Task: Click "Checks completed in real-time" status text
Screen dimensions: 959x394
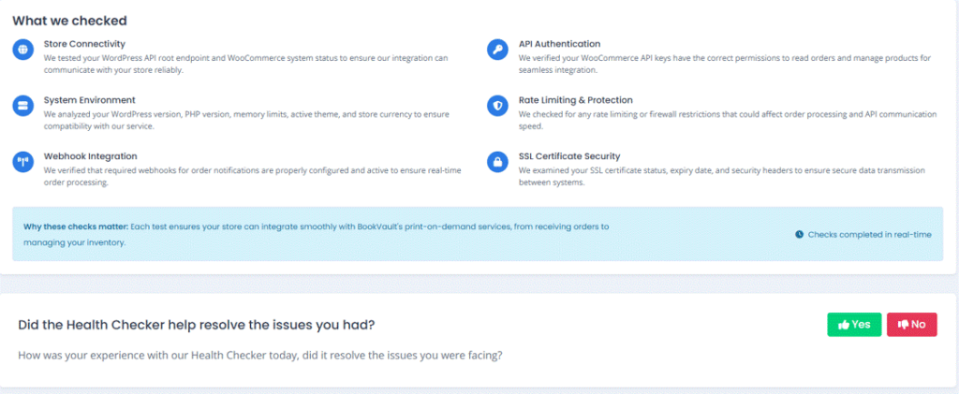Action: pos(869,234)
